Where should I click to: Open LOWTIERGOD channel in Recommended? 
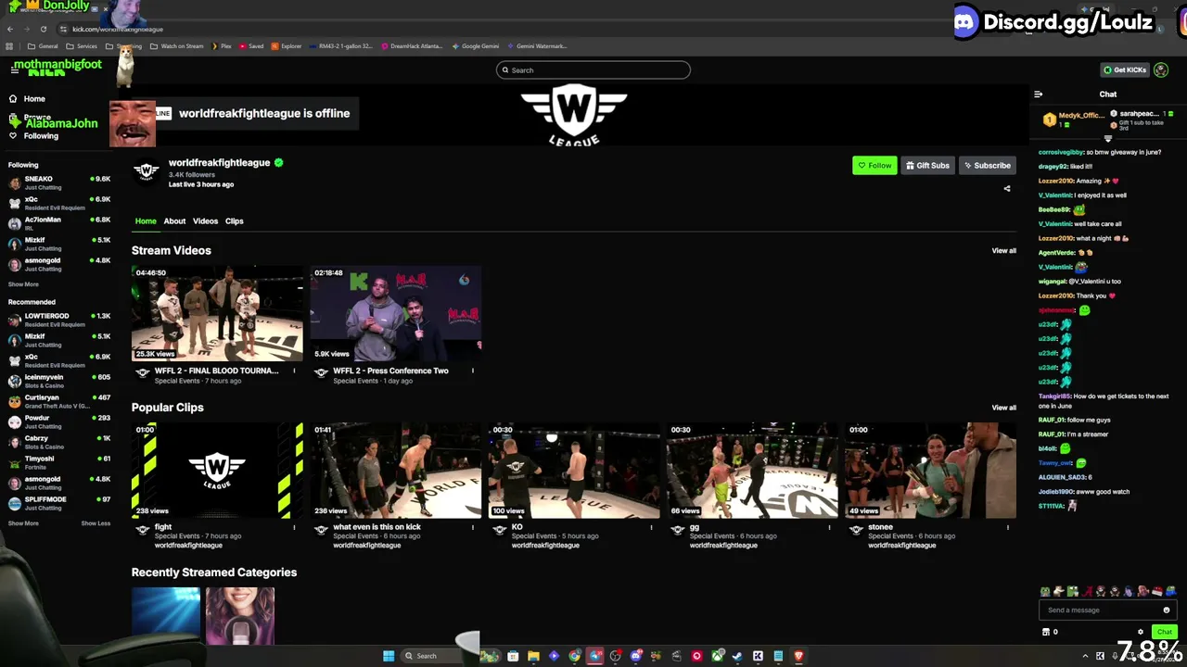click(58, 320)
